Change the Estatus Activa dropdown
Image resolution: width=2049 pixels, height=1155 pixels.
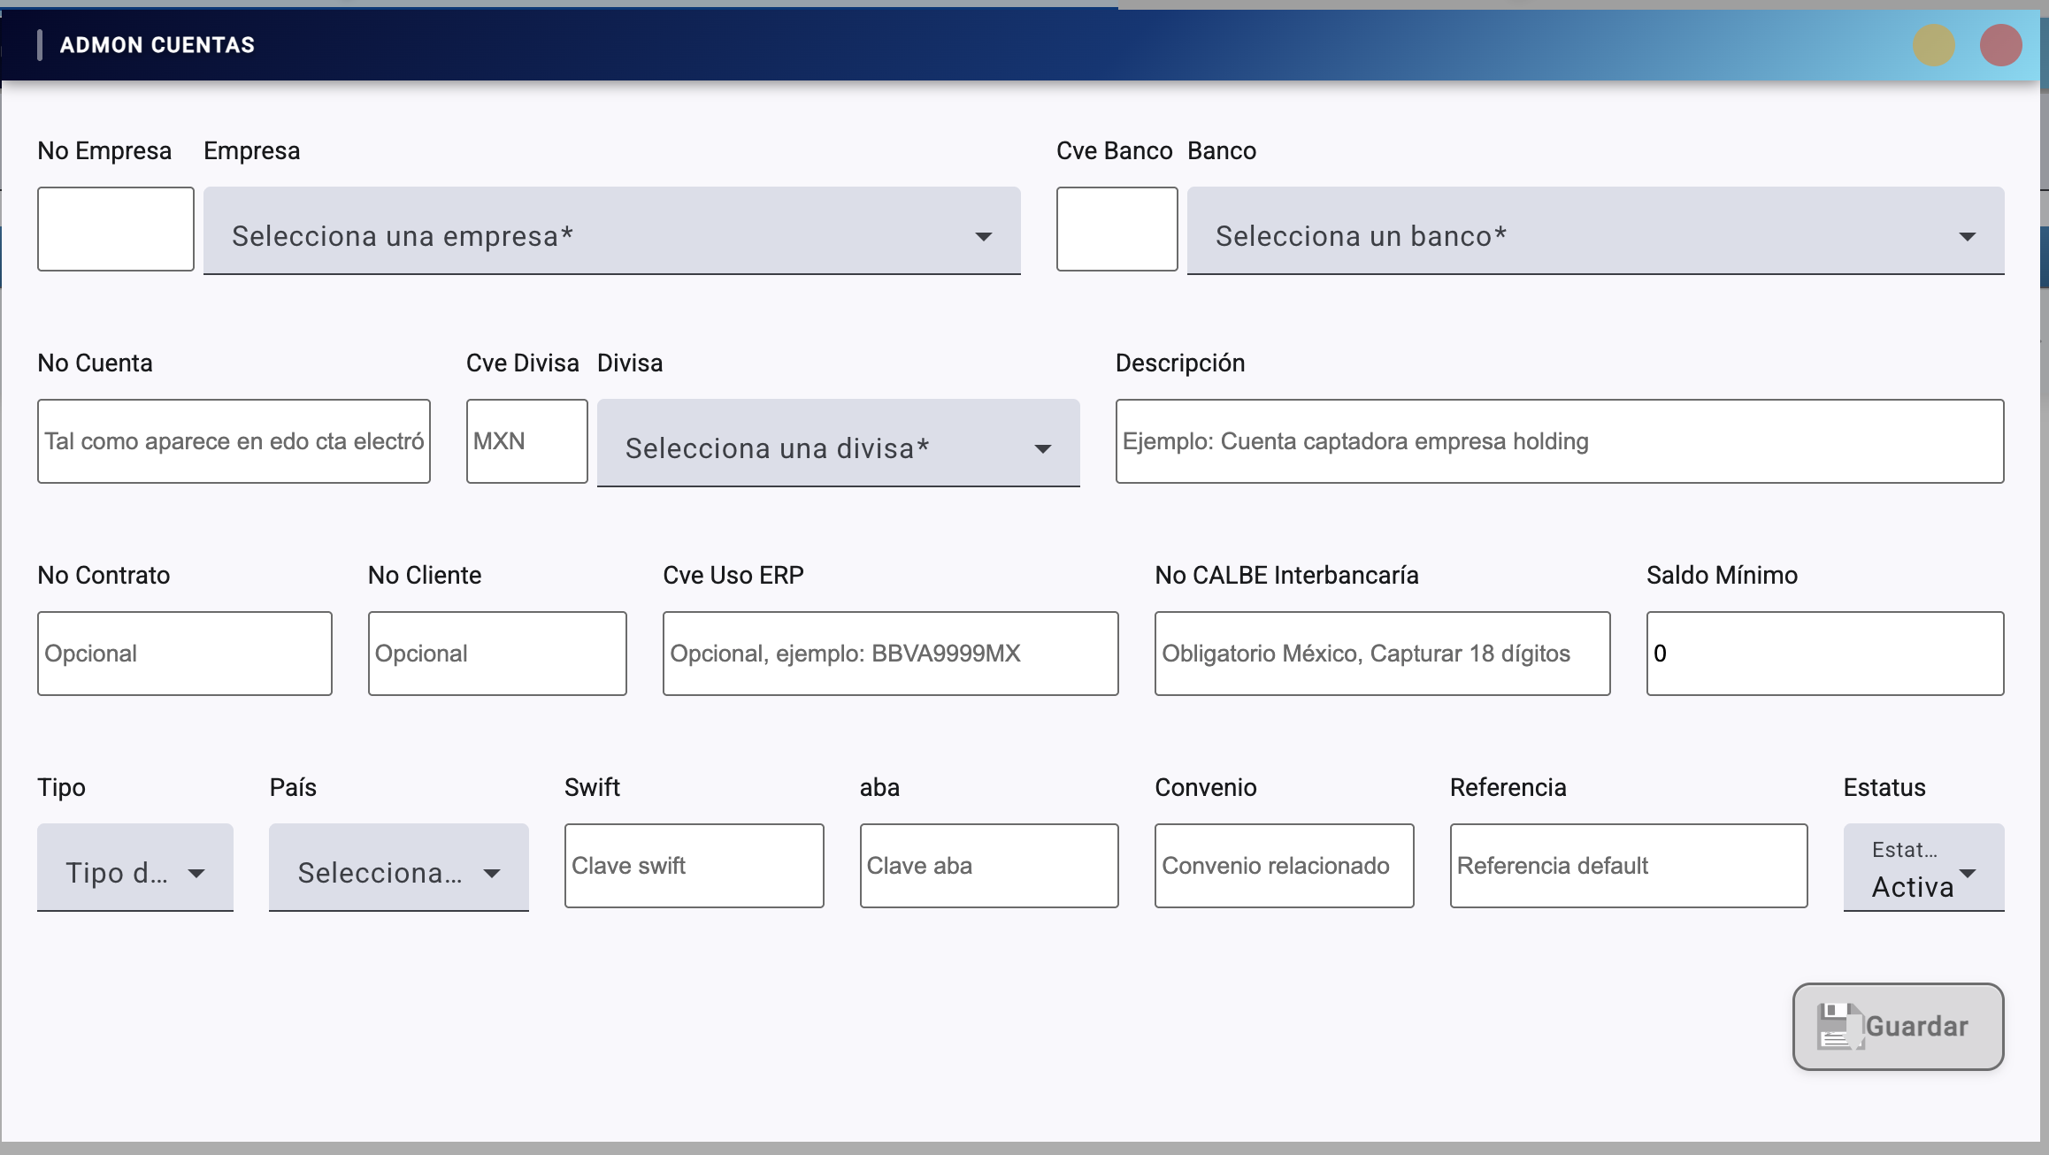tap(1923, 868)
